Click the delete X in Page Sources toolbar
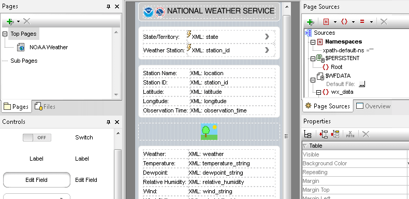The height and width of the screenshot is (199, 409). 384,21
